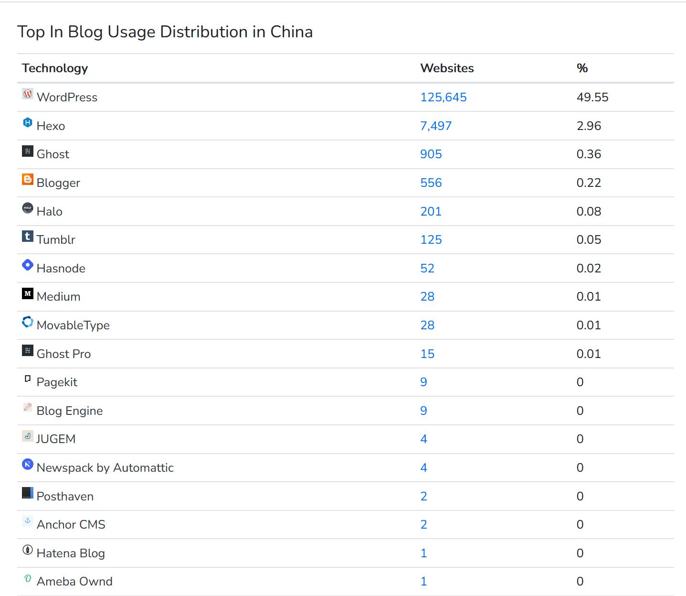Image resolution: width=686 pixels, height=596 pixels.
Task: Open Blog Engine 9 websites link
Action: tap(423, 411)
